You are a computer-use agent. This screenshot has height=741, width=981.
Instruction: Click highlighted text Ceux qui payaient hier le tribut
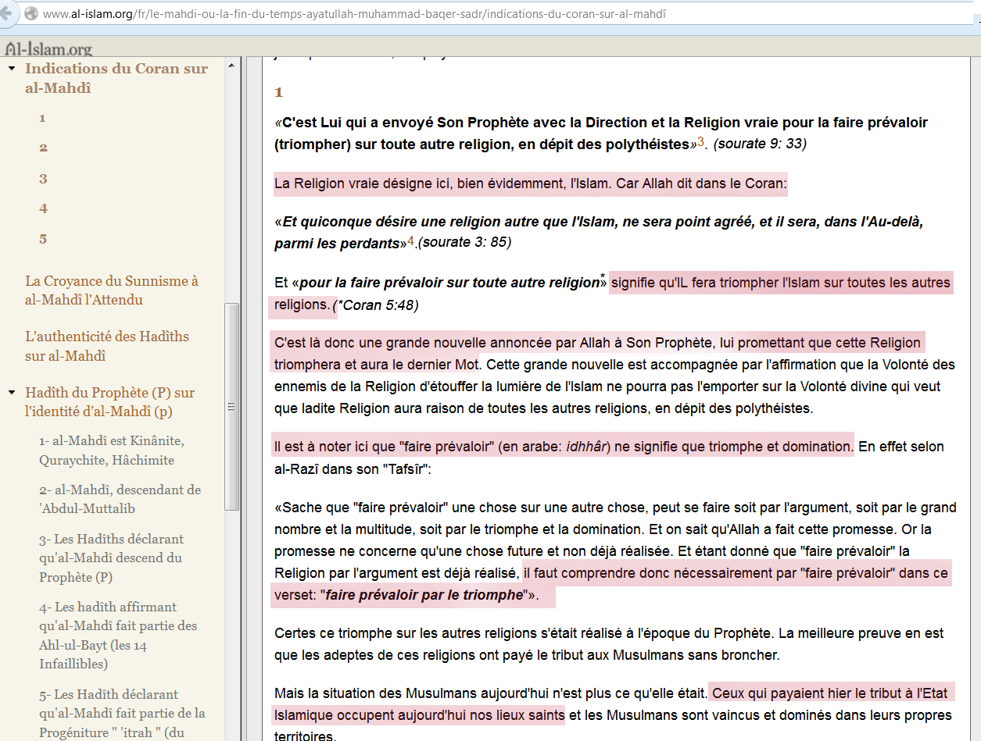(x=612, y=704)
